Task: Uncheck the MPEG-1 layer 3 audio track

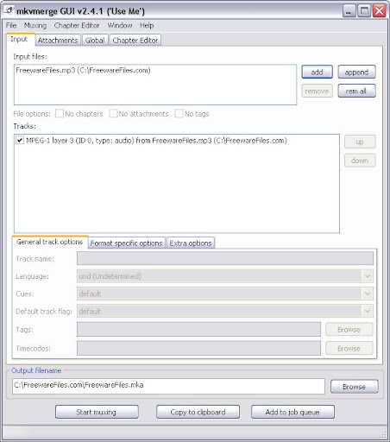Action: pyautogui.click(x=20, y=141)
